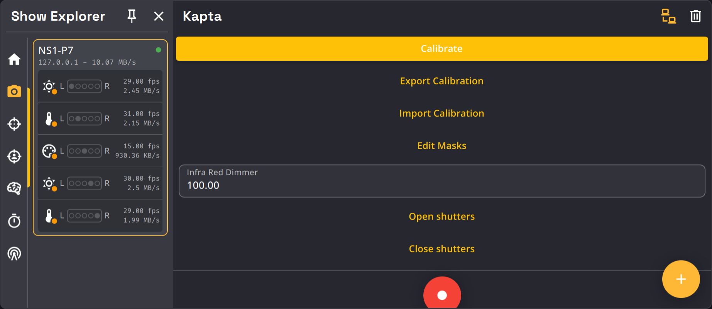Open the crosshair target section in sidebar
This screenshot has height=309, width=712.
coord(14,124)
